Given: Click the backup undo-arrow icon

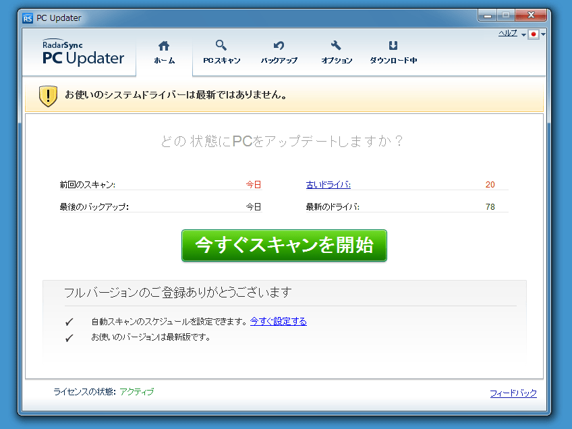Looking at the screenshot, I should pyautogui.click(x=279, y=45).
